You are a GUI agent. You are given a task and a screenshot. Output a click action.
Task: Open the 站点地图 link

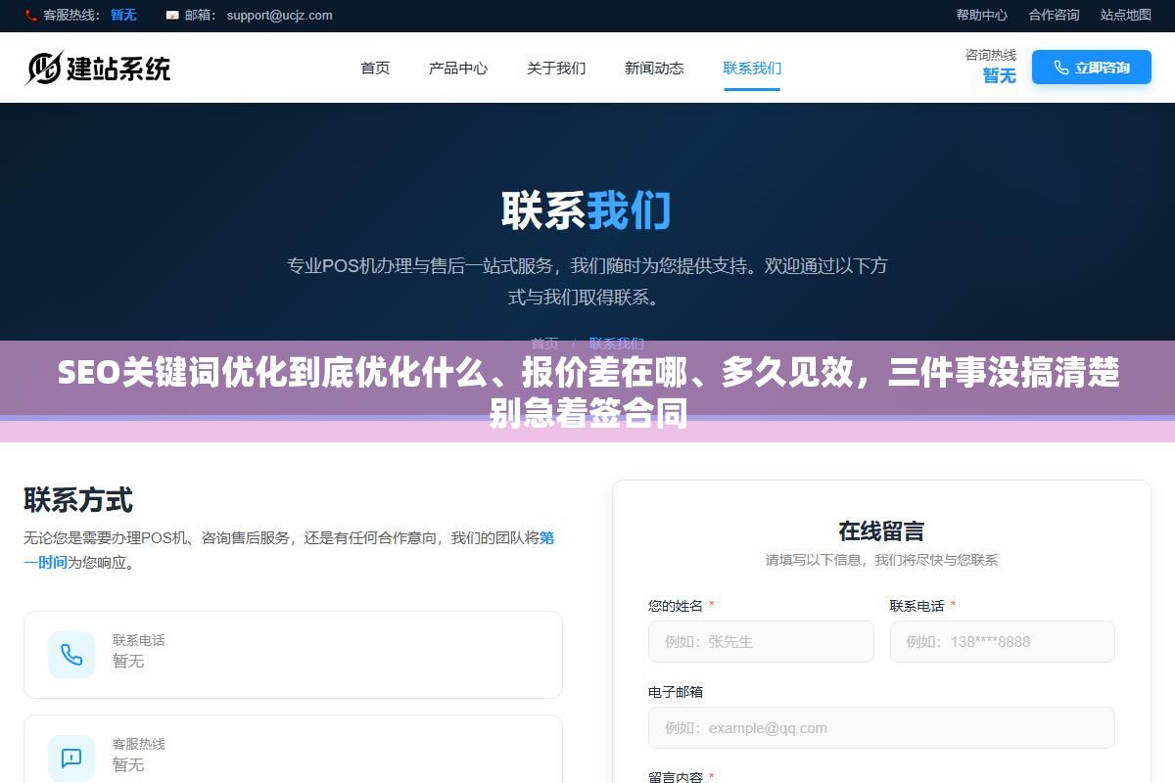tap(1126, 15)
